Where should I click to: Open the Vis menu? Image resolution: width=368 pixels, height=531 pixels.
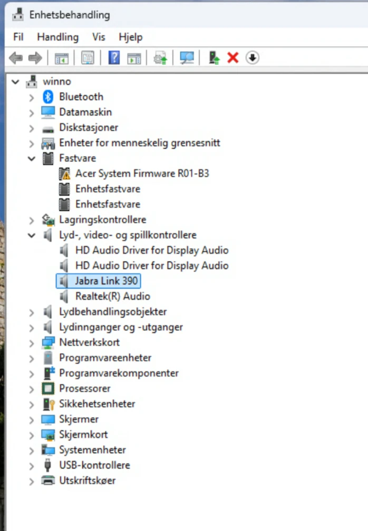point(99,37)
